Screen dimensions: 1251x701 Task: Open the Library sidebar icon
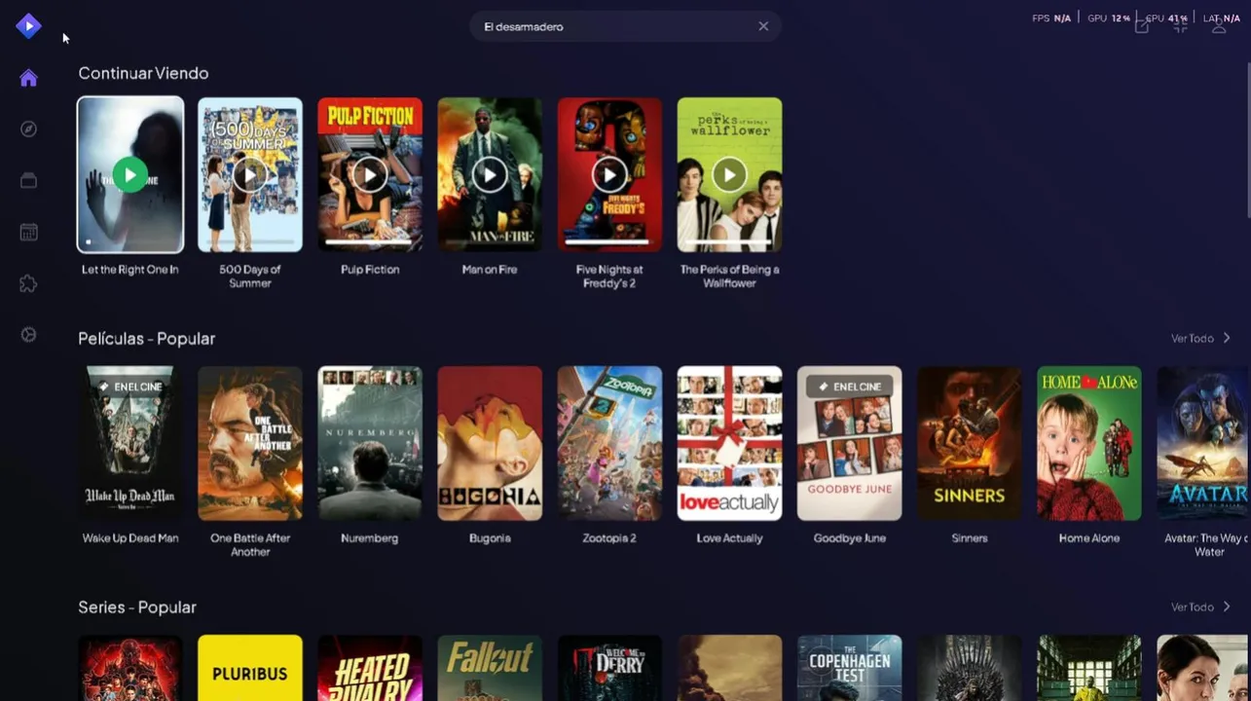point(28,180)
